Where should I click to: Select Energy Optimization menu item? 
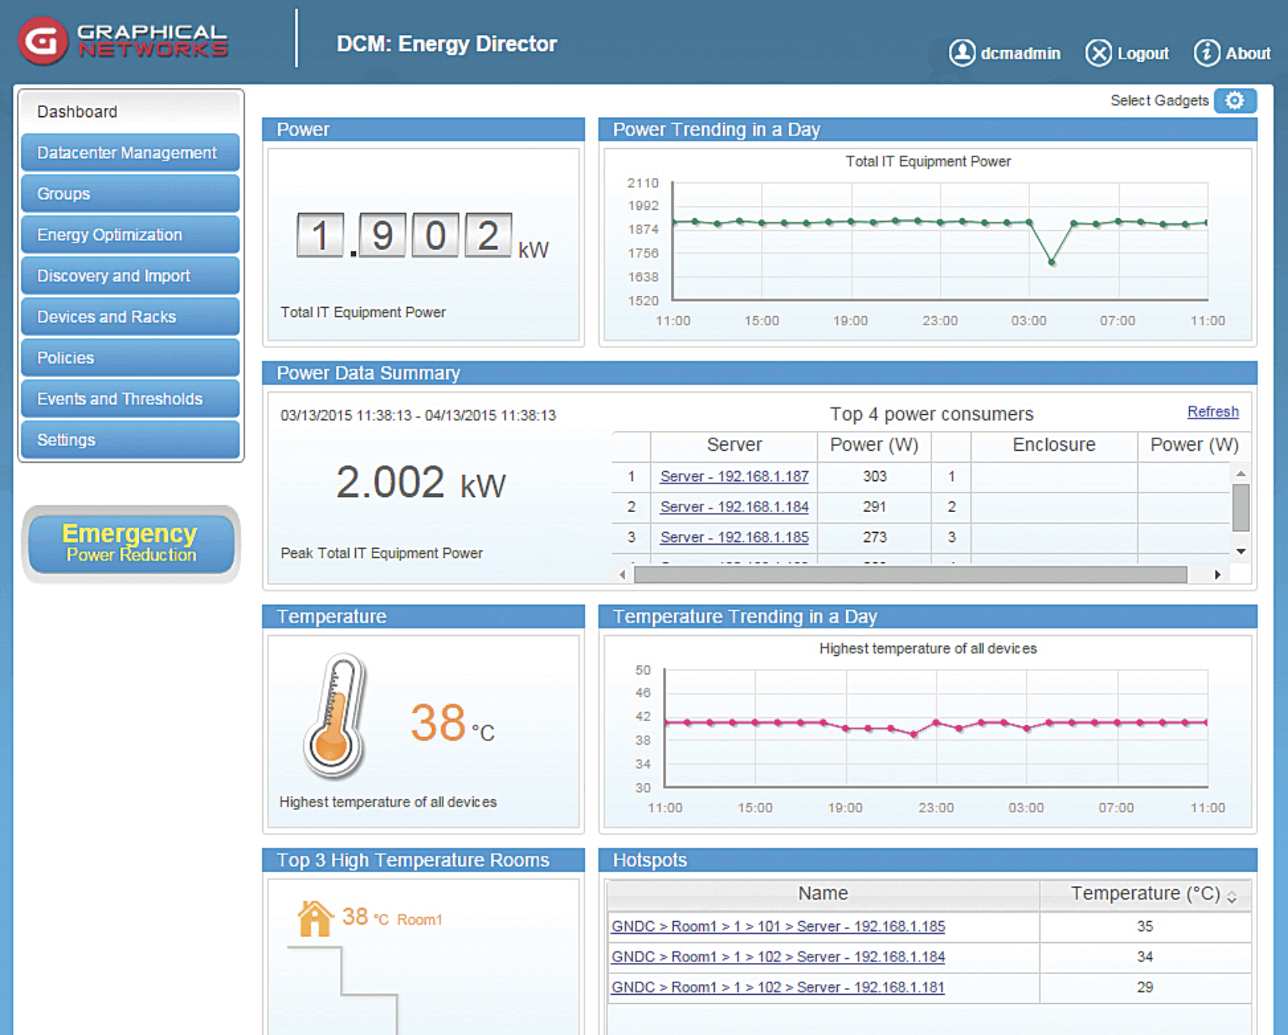click(131, 235)
